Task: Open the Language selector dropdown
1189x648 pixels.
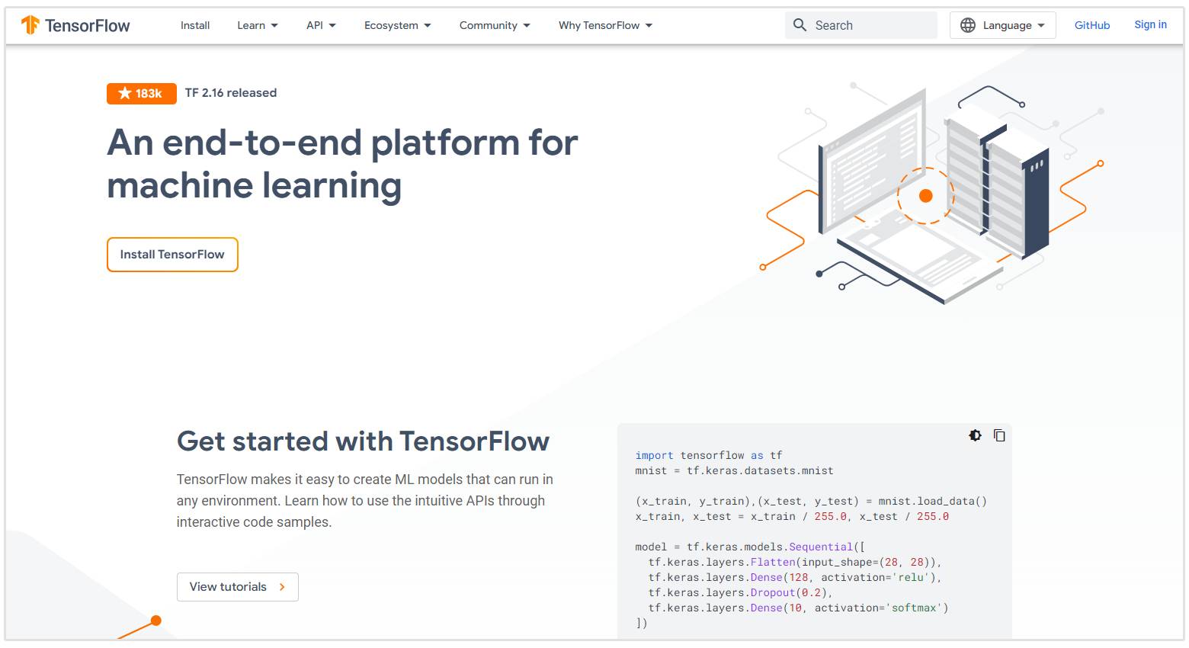Action: [x=1003, y=25]
